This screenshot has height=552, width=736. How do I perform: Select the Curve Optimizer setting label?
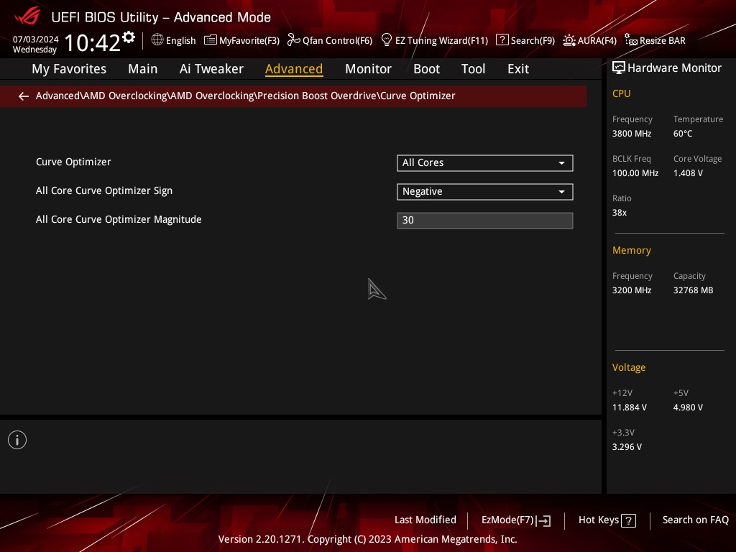coord(73,162)
